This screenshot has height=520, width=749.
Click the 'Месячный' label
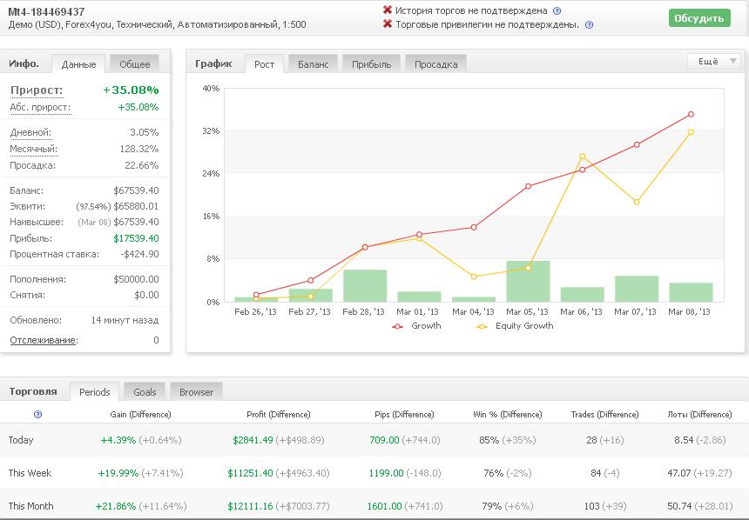tap(33, 149)
